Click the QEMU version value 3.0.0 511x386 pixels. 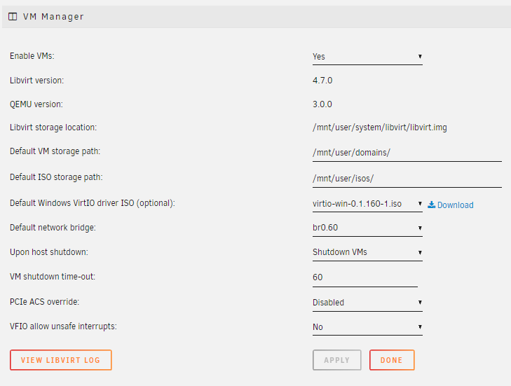(x=322, y=104)
